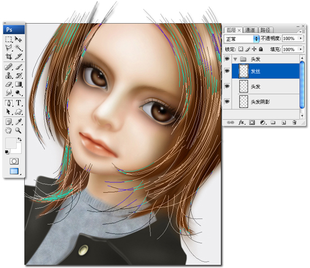This screenshot has height=268, width=310.
Task: Select the 头发 layer thumbnail
Action: (x=243, y=86)
